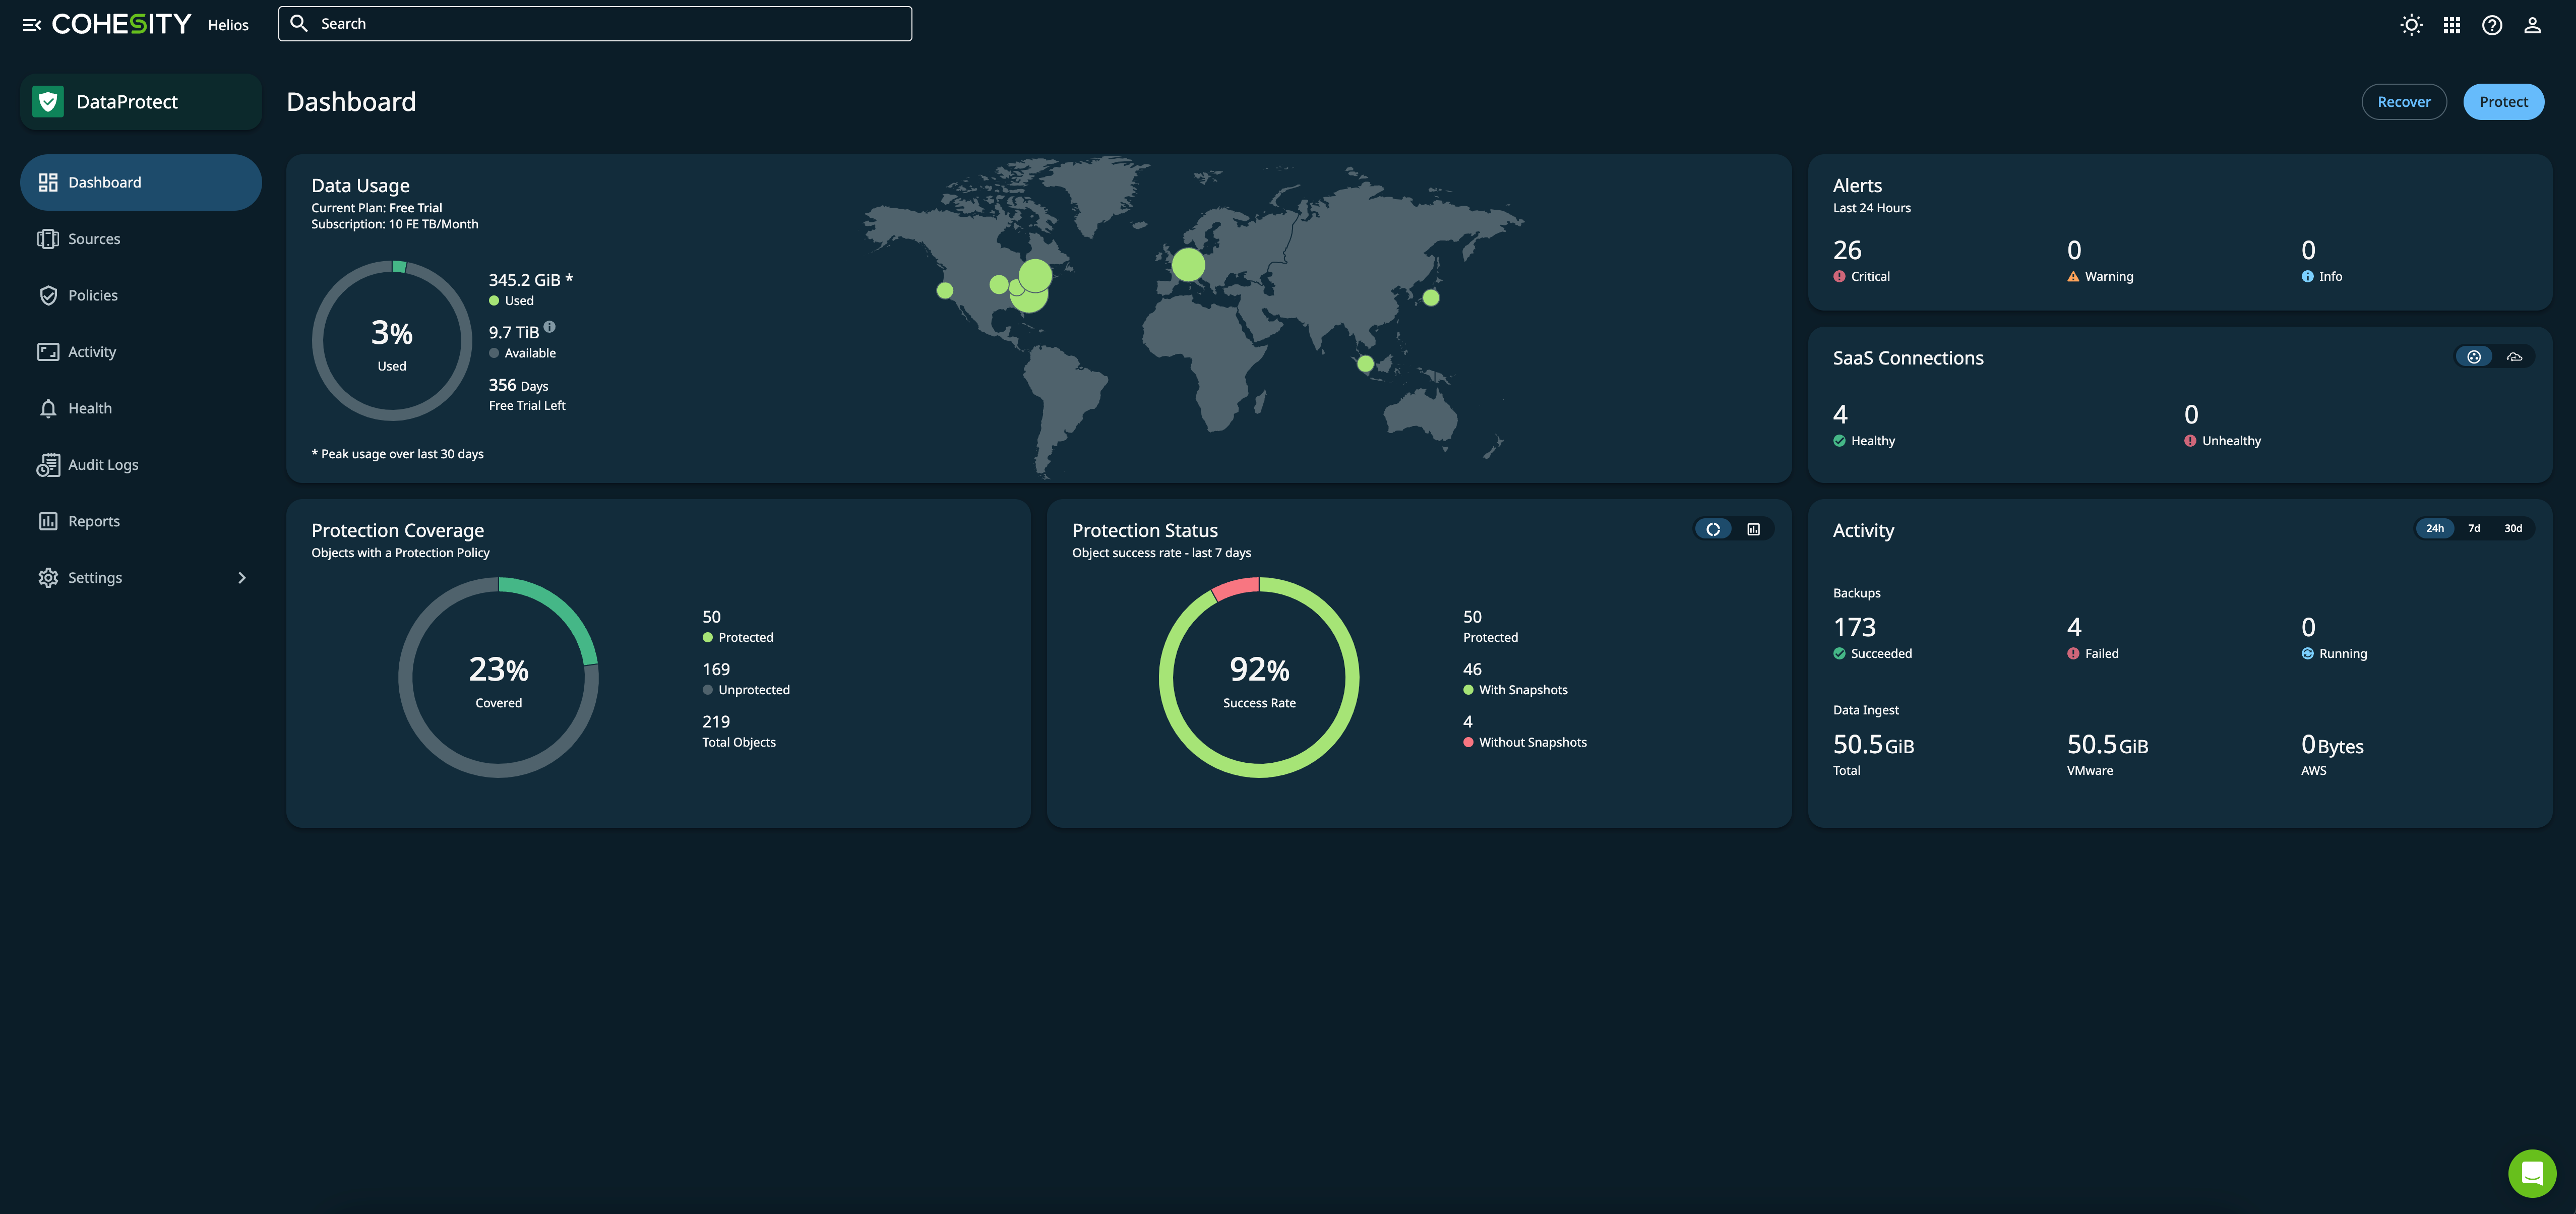
Task: Go to Dashboard in the sidebar
Action: (103, 182)
